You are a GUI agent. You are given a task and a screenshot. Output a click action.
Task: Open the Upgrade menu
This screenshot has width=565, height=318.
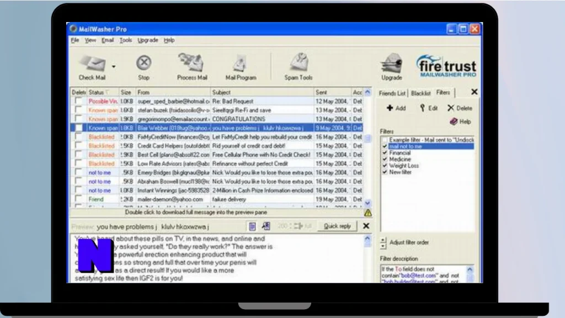point(148,40)
